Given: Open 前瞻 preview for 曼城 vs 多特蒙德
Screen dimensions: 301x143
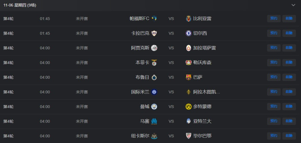Looking at the screenshot, I should coord(289,107).
